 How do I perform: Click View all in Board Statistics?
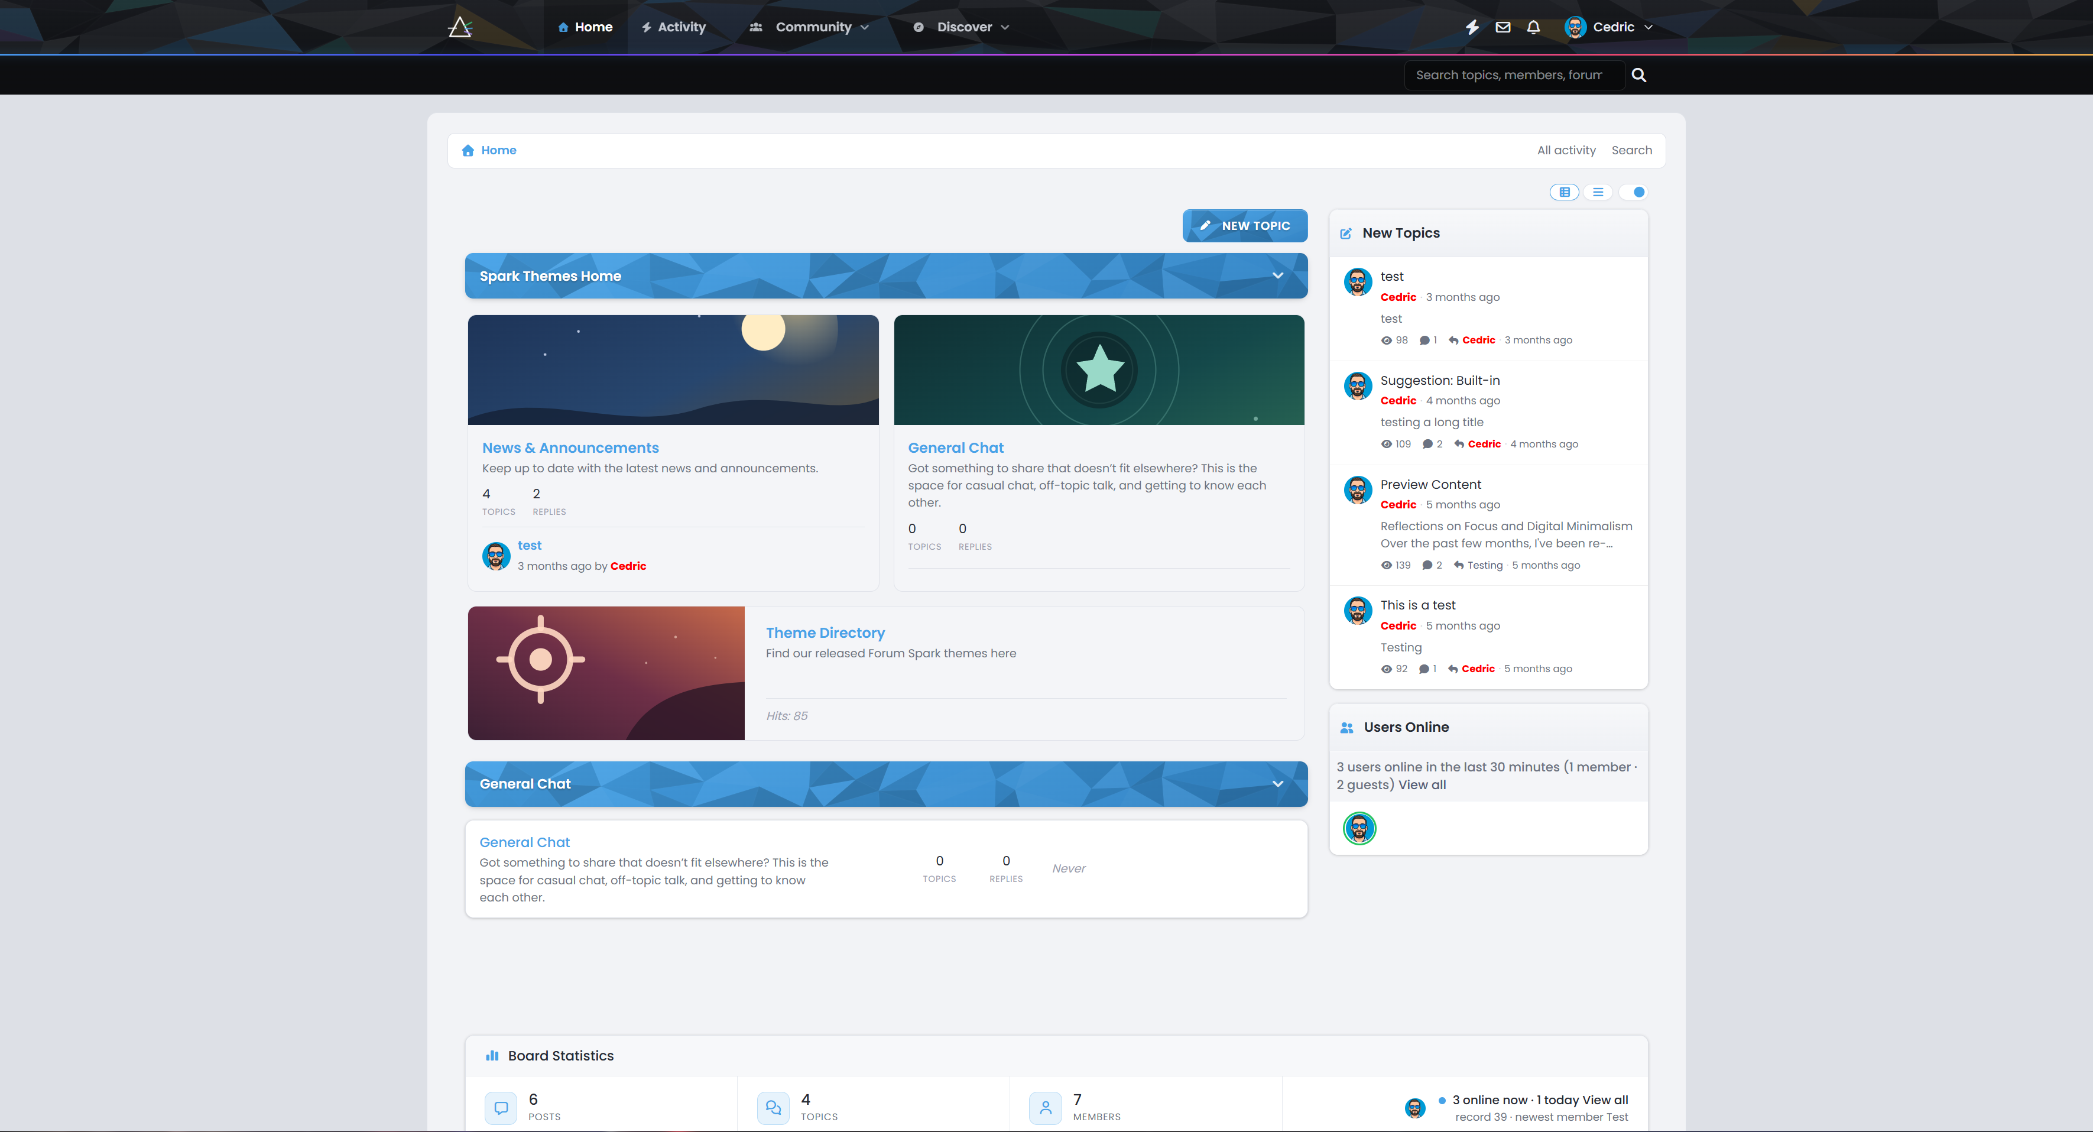pos(1605,1100)
